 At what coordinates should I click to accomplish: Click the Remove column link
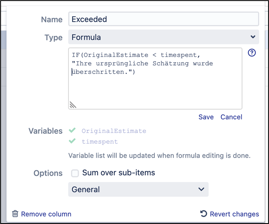[46, 214]
